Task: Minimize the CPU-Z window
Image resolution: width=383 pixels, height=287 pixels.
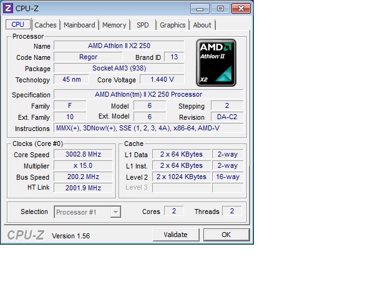Action: click(200, 9)
